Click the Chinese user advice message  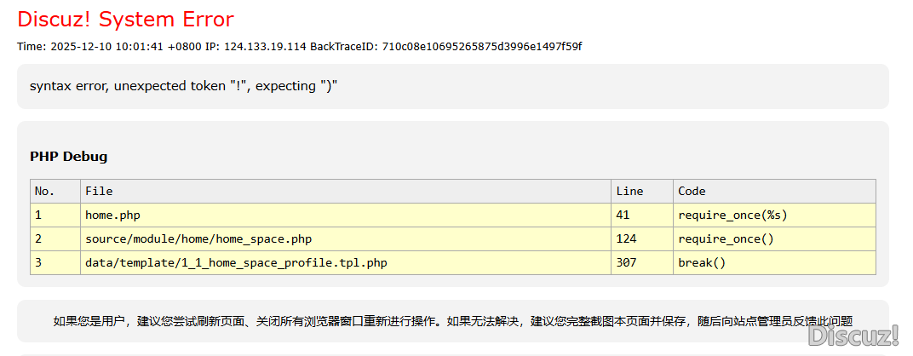[x=452, y=321]
